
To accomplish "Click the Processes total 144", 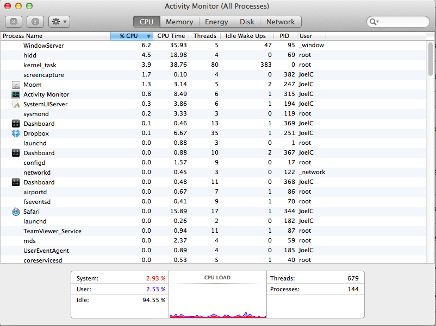I will click(x=353, y=289).
